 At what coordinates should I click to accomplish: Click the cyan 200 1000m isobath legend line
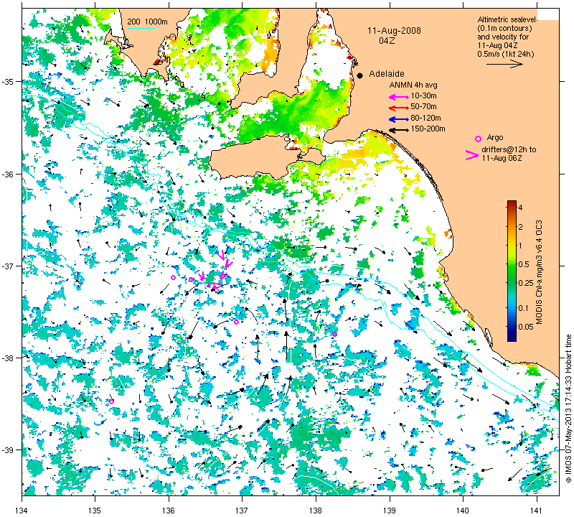pyautogui.click(x=141, y=28)
